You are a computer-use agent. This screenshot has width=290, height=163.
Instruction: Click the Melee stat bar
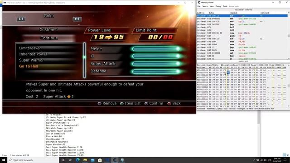click(156, 49)
